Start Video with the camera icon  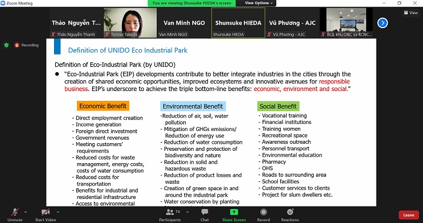pos(45,215)
